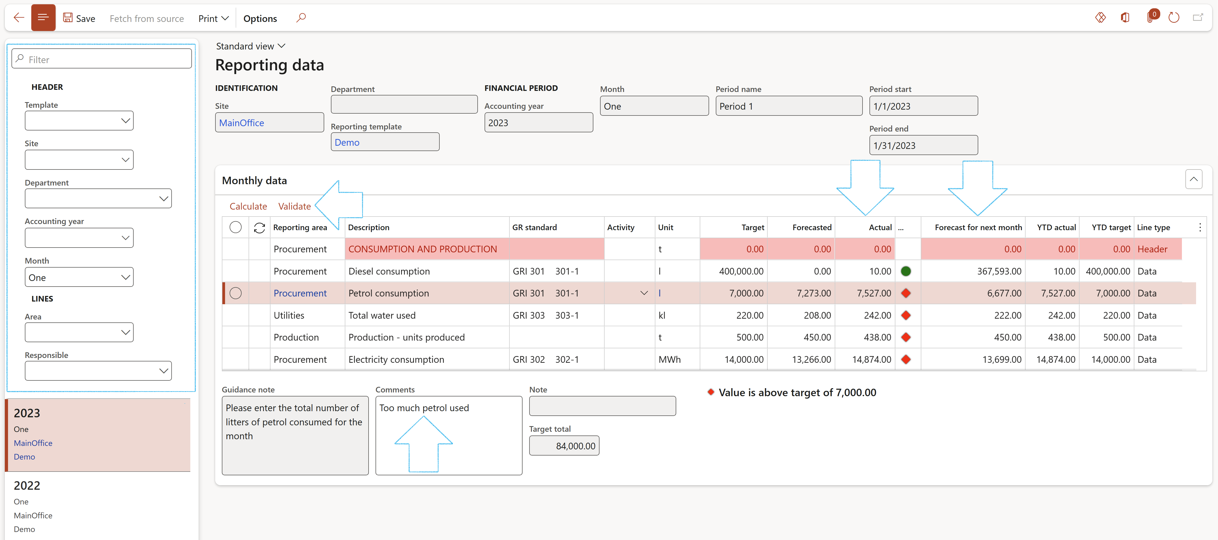Screen dimensions: 1218x540
Task: Open the Options menu
Action: pyautogui.click(x=260, y=18)
